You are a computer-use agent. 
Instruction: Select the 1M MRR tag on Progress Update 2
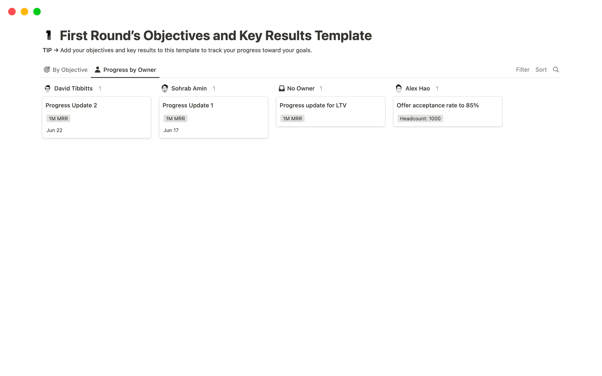(x=58, y=118)
